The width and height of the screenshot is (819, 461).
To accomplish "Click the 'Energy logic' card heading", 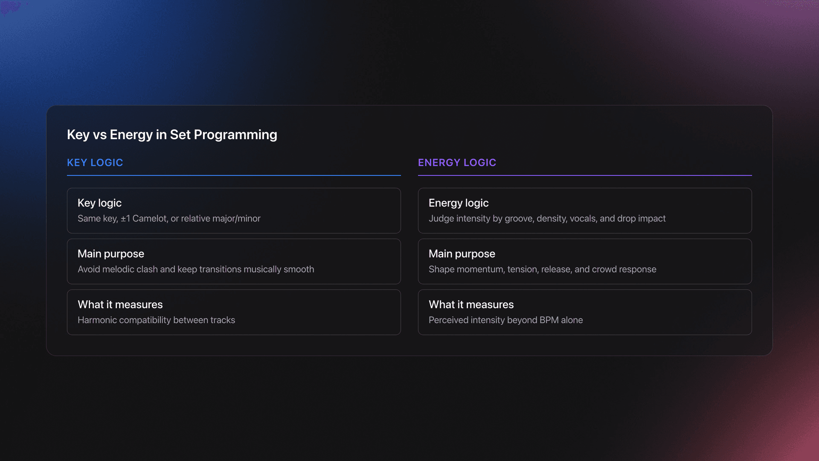I will [459, 203].
